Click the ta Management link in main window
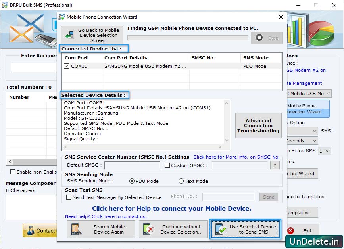 tap(304, 83)
